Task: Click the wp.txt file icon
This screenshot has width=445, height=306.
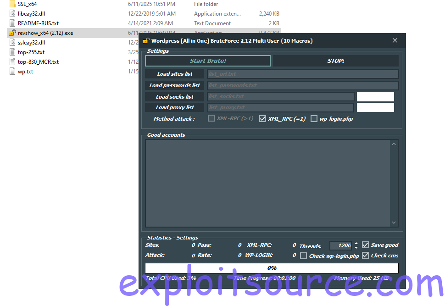Action: point(12,72)
